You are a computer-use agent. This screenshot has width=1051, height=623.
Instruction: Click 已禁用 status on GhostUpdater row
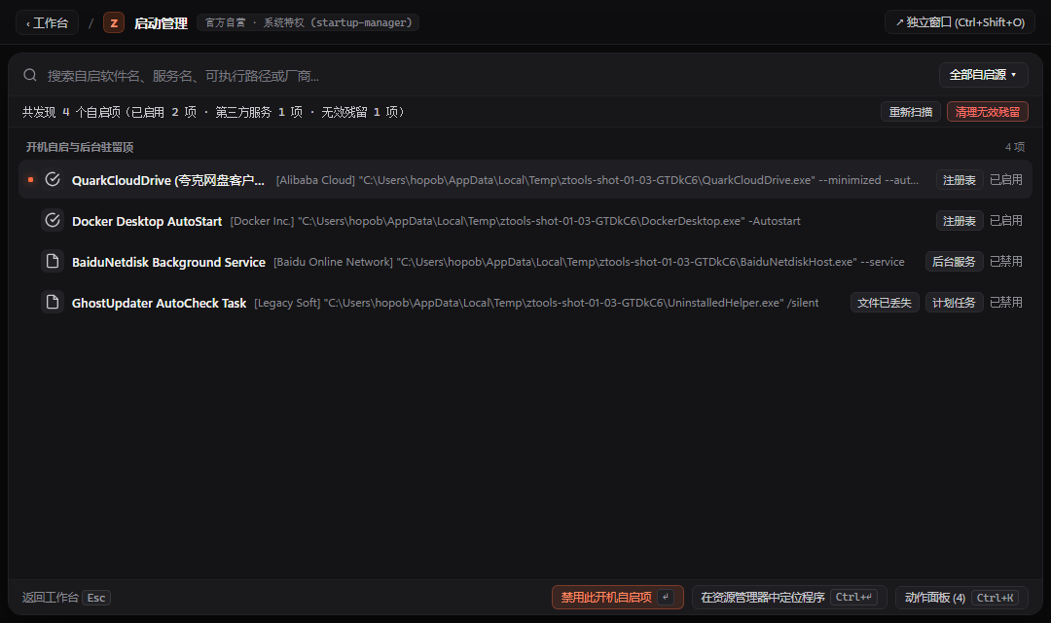tap(1006, 303)
